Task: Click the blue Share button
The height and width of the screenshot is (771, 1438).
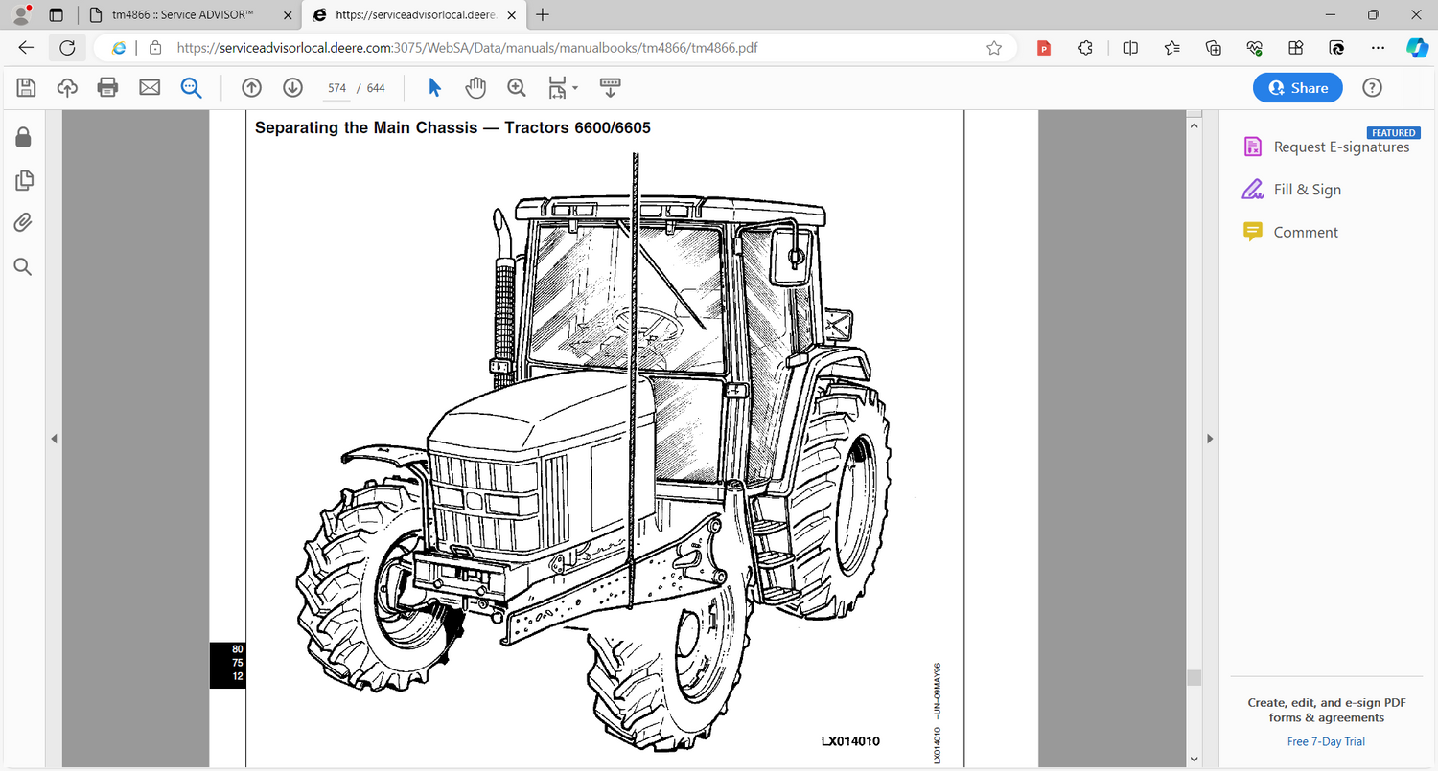Action: click(1298, 88)
